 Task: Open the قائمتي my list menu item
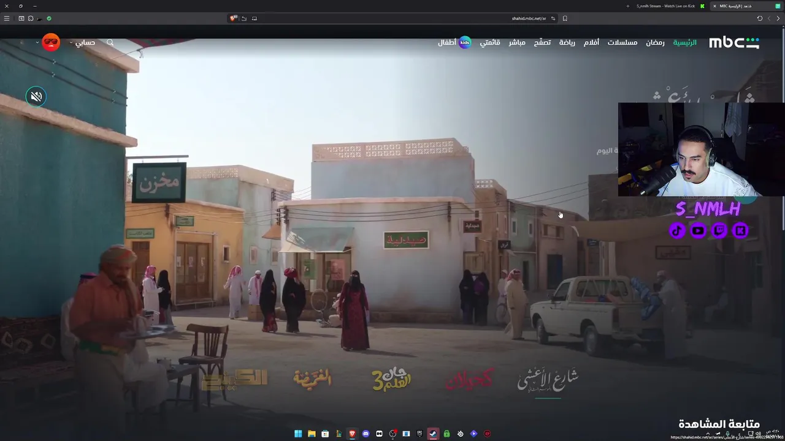click(490, 42)
